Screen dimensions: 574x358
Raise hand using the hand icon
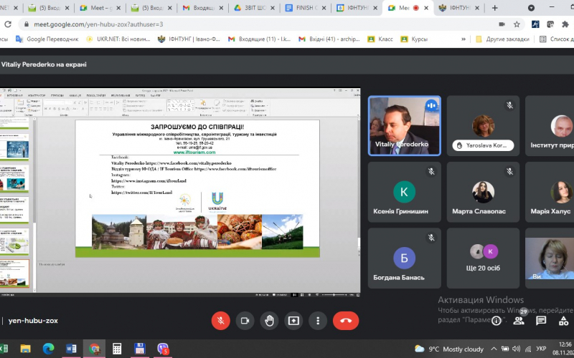pos(269,321)
